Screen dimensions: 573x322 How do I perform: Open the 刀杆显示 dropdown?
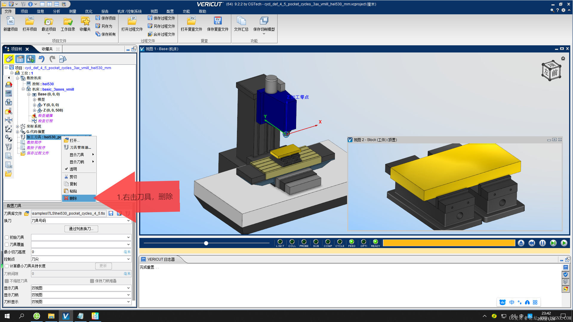[x=81, y=302]
